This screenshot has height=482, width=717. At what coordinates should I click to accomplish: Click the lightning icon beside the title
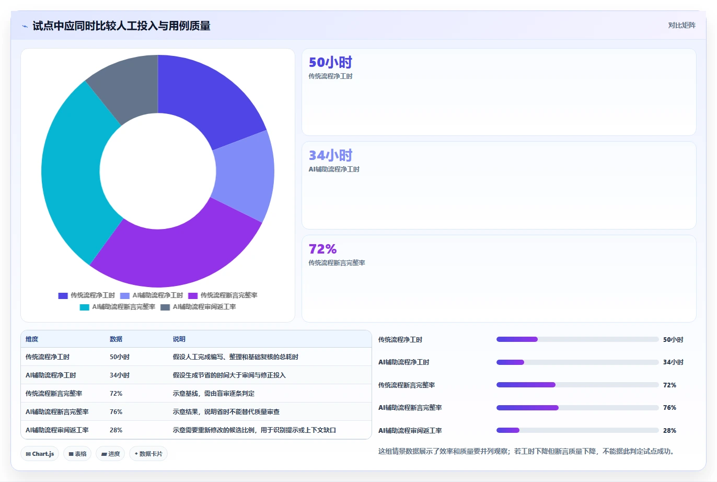[25, 26]
